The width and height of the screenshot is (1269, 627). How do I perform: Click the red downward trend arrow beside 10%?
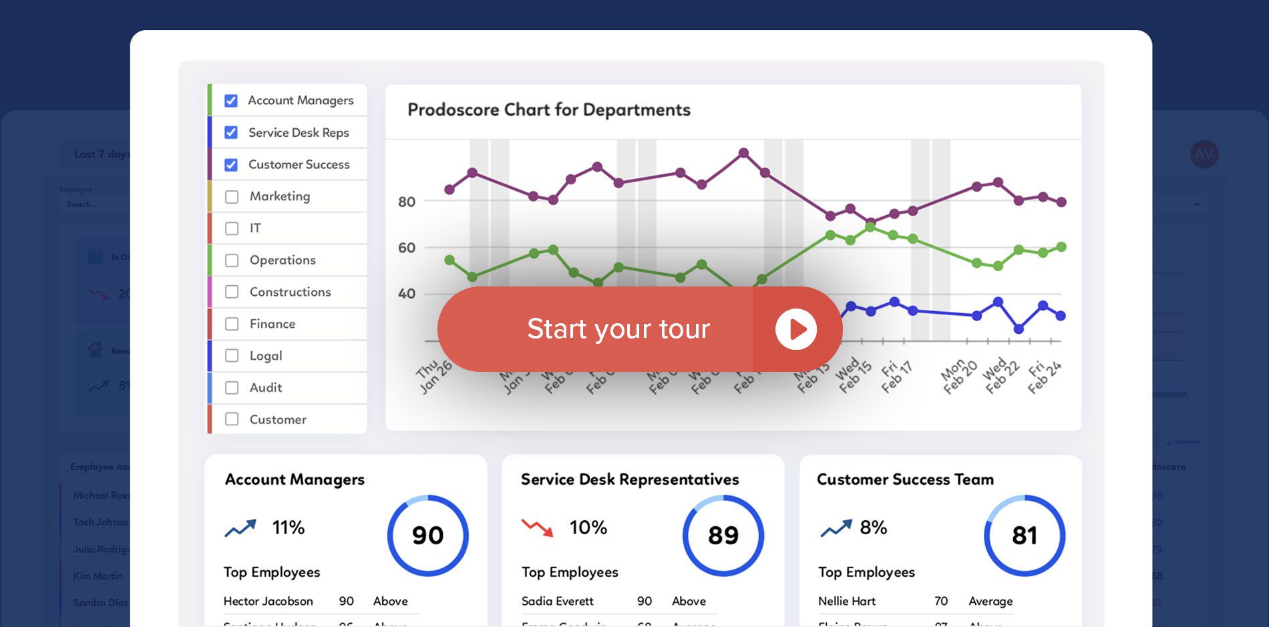[x=538, y=528]
